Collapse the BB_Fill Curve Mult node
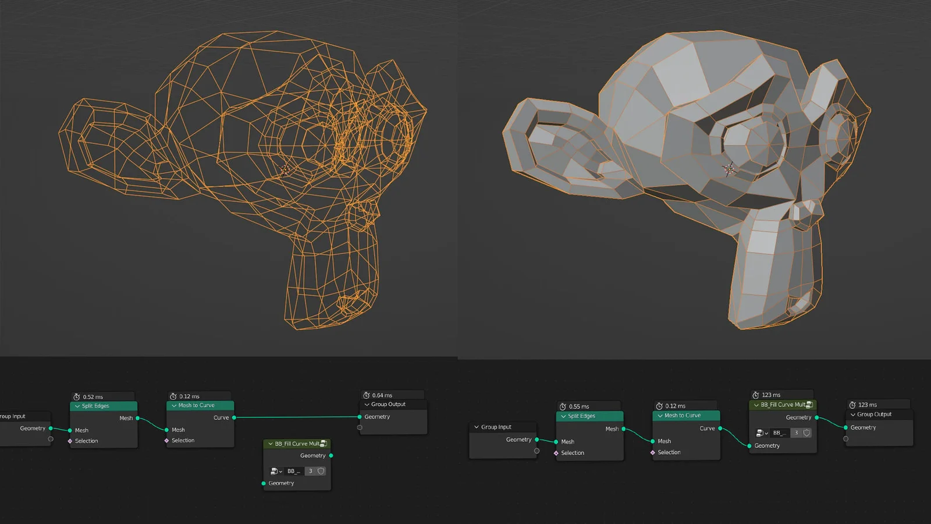 pos(271,444)
